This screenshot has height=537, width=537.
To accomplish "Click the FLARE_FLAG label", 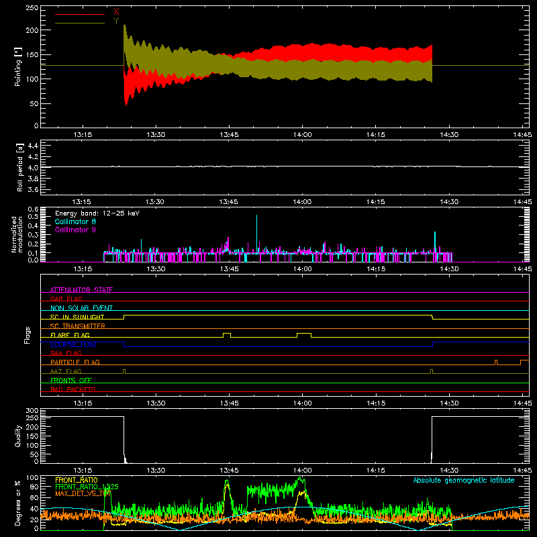I will click(70, 335).
